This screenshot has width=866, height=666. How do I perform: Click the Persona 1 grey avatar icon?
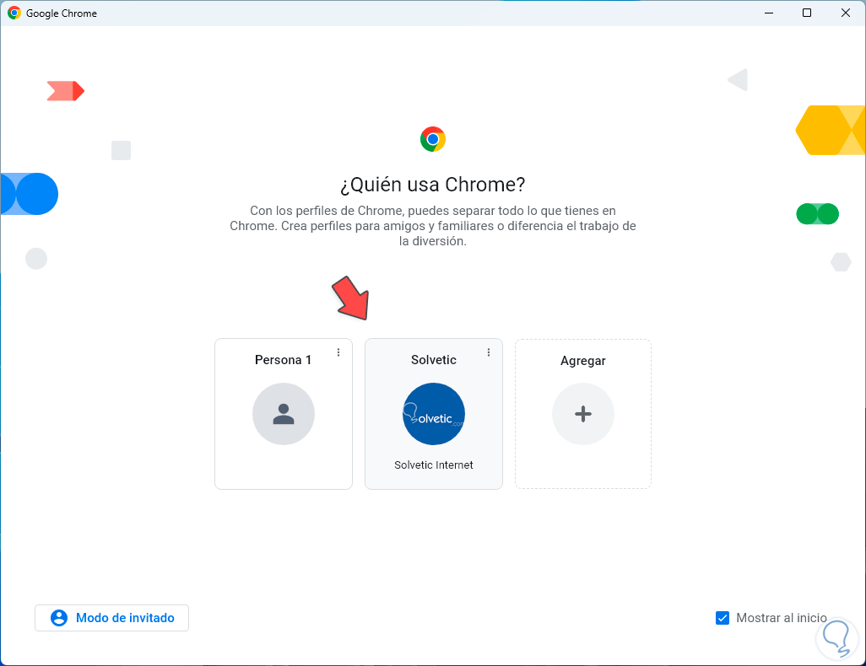pyautogui.click(x=284, y=414)
